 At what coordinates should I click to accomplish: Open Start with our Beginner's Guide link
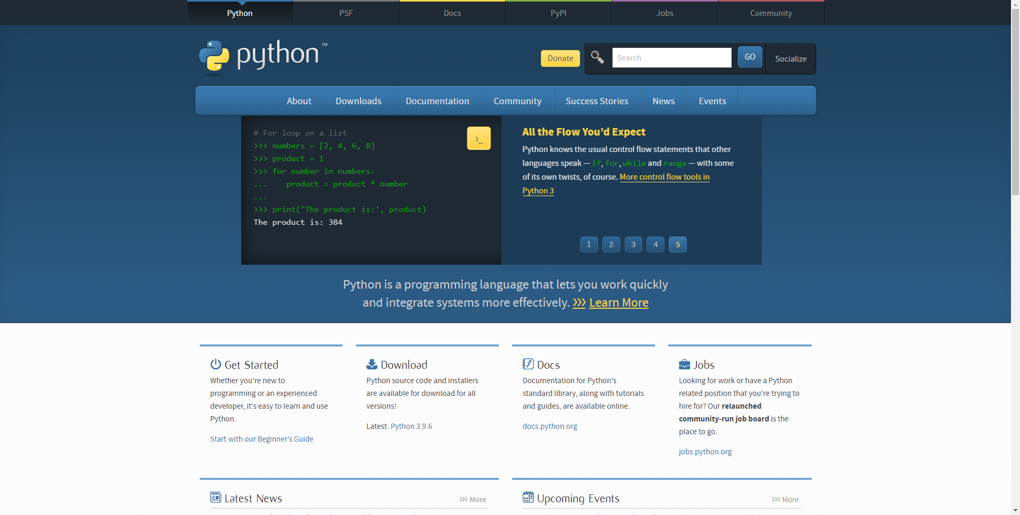coord(261,439)
